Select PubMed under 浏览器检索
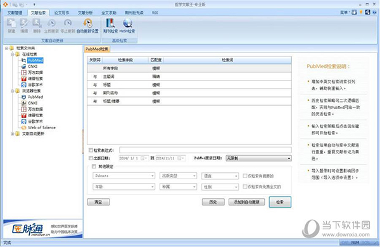 (35, 97)
